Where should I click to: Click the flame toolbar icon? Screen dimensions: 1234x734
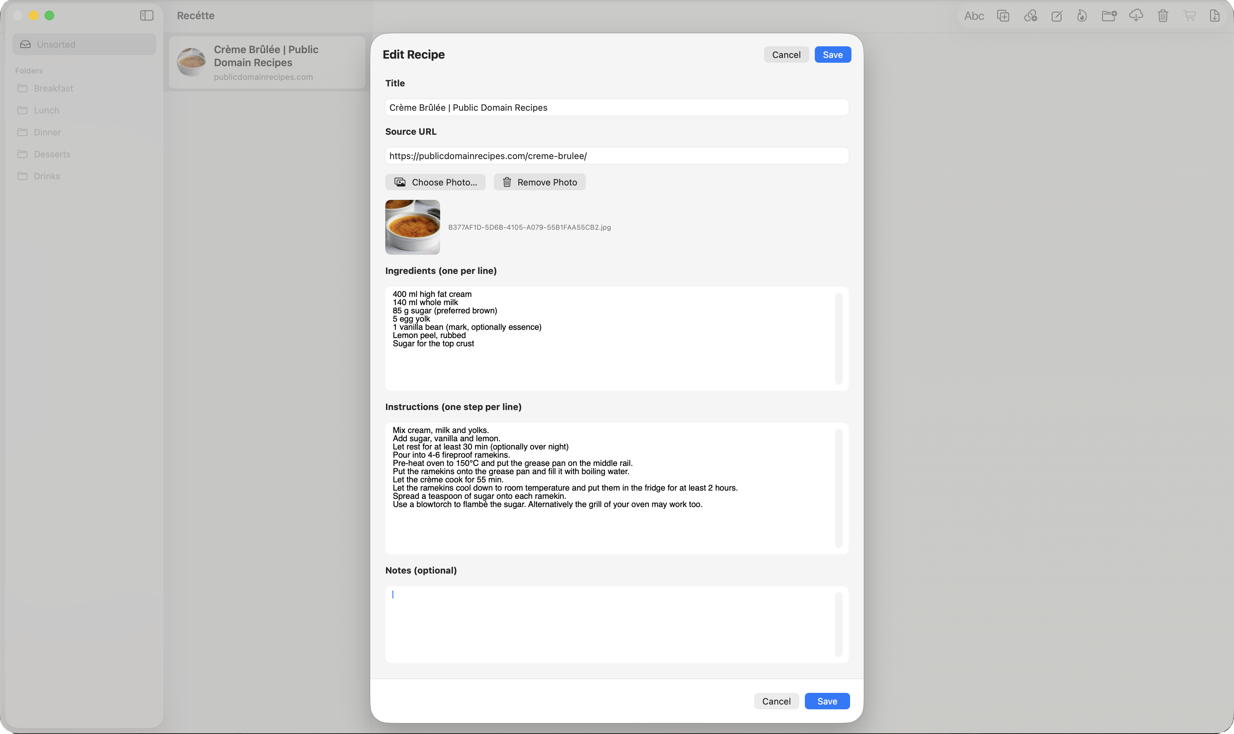(1082, 16)
